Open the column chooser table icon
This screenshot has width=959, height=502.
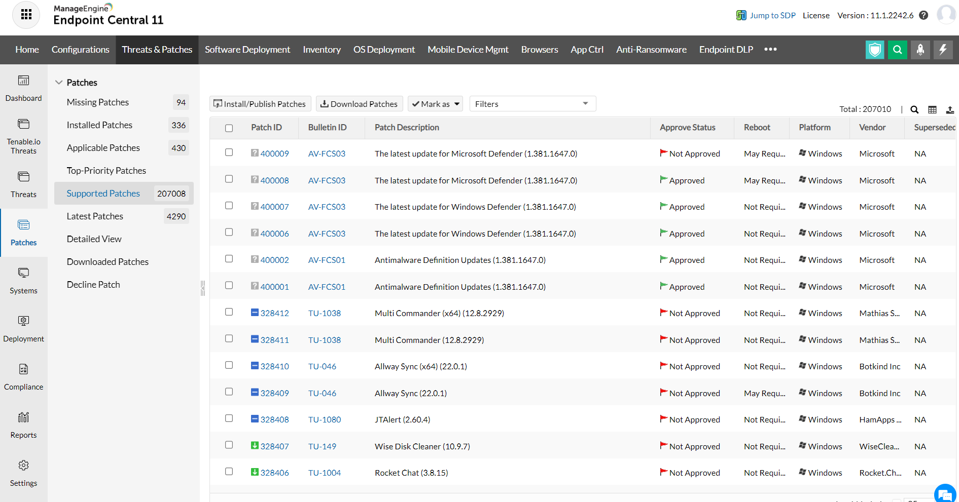[932, 109]
